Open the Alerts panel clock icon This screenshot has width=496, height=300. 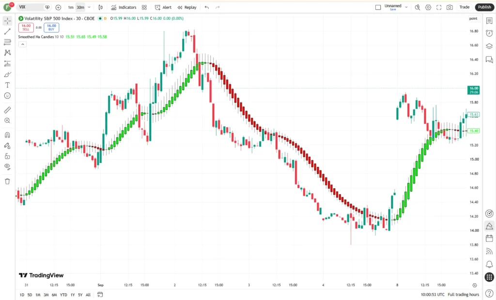(x=489, y=33)
